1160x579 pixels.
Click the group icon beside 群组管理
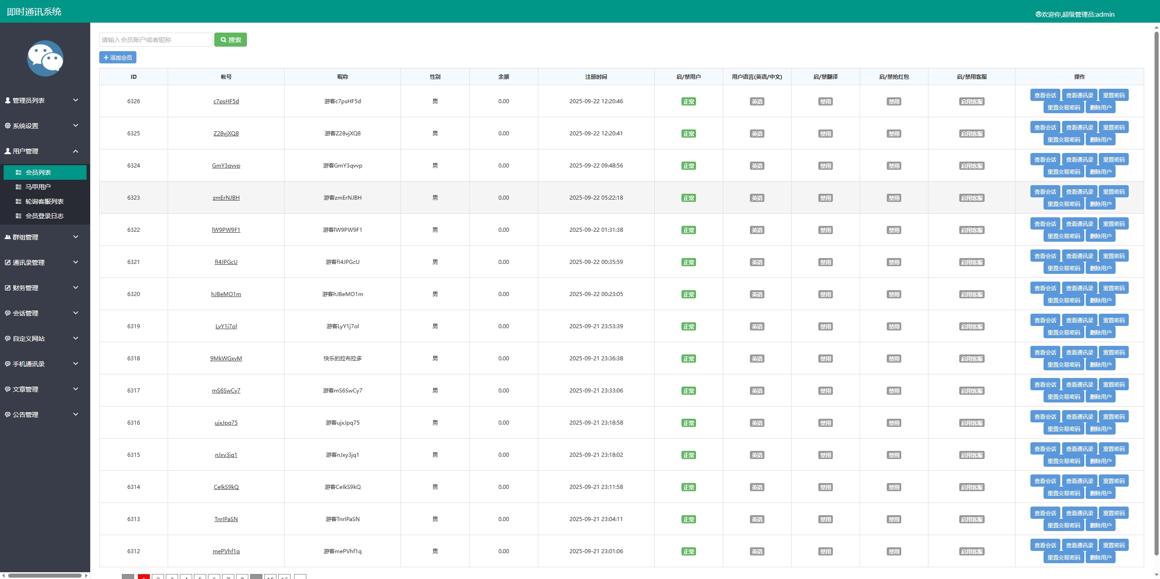point(8,237)
